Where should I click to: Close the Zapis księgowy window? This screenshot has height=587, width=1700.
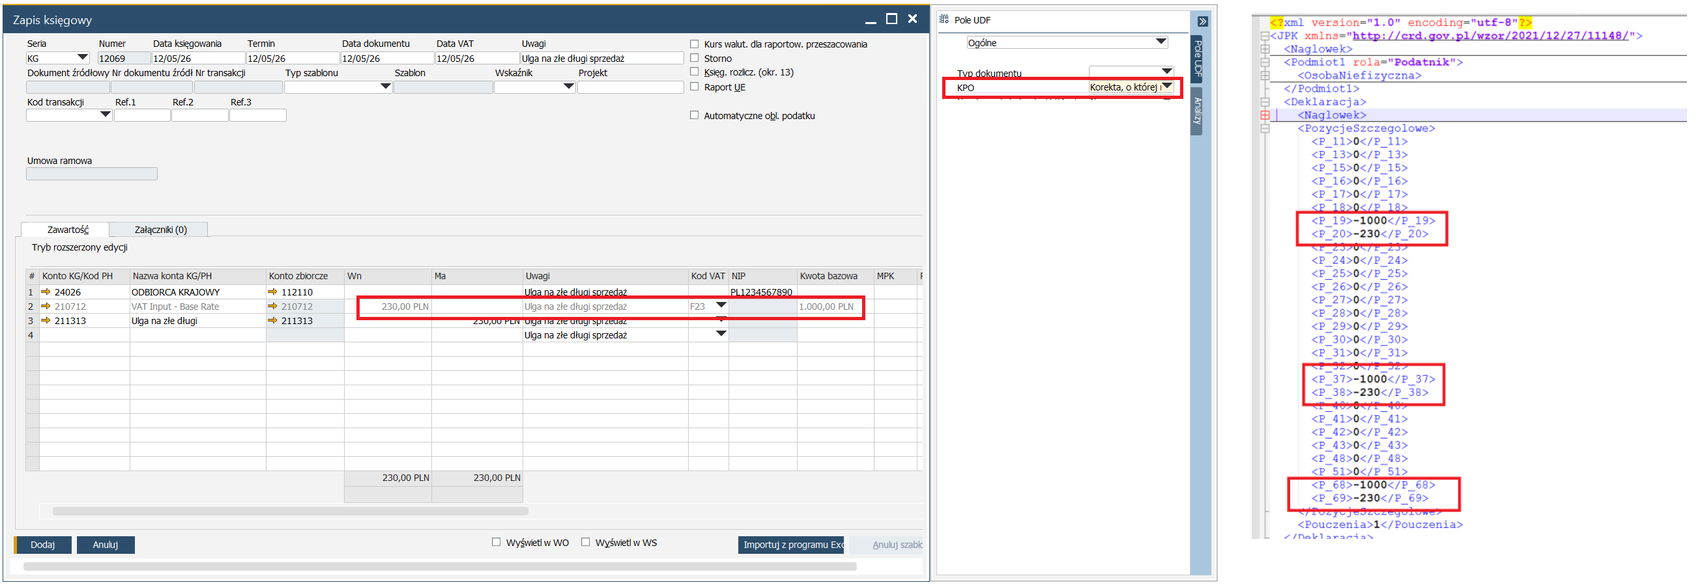click(913, 19)
